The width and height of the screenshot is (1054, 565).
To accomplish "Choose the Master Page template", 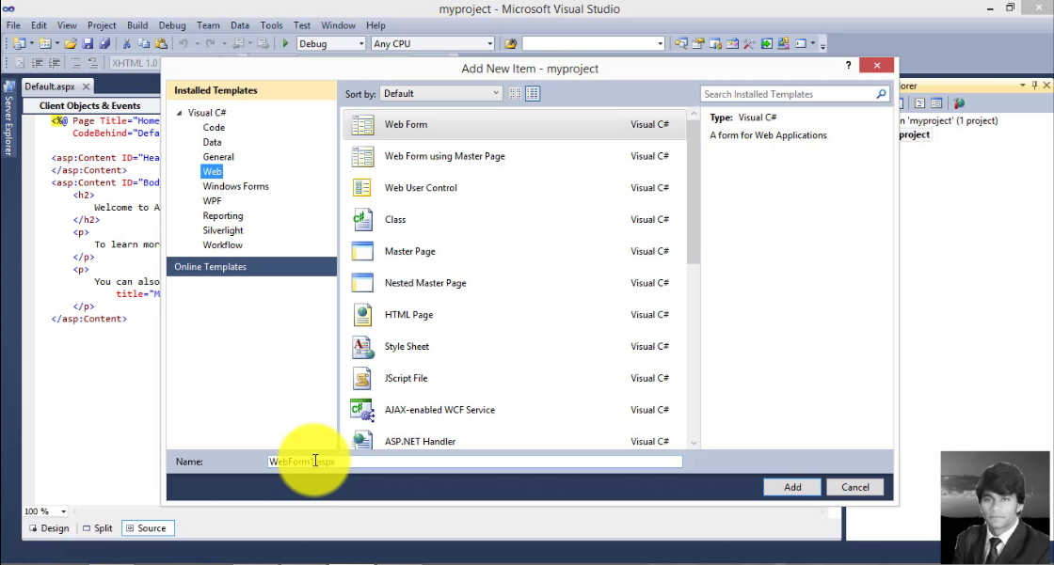I will 515,251.
